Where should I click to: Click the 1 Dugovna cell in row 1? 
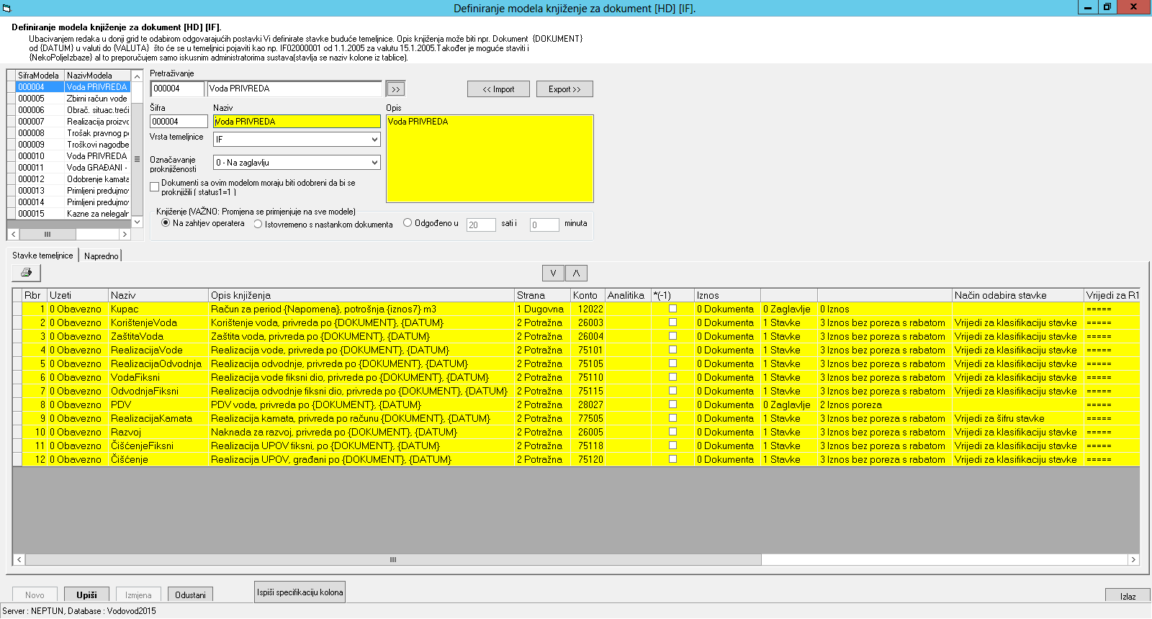pyautogui.click(x=542, y=309)
